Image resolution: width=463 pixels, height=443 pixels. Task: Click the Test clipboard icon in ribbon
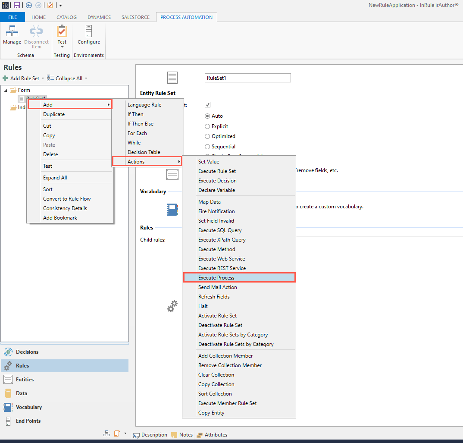(x=62, y=31)
